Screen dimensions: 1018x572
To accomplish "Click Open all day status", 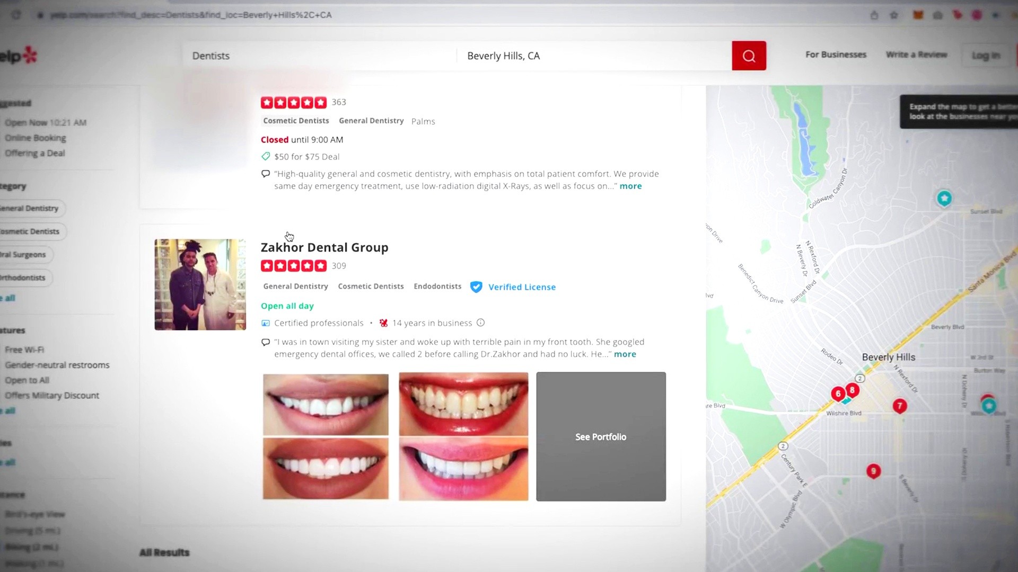I will (x=287, y=306).
